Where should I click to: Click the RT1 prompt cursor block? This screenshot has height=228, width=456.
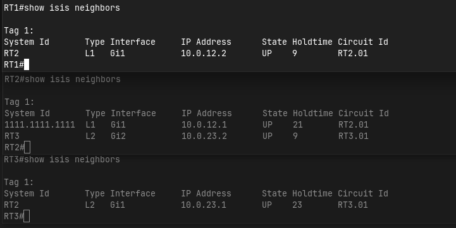pos(27,64)
